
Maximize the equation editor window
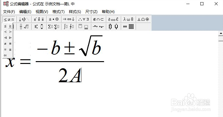pyautogui.click(x=202, y=4)
